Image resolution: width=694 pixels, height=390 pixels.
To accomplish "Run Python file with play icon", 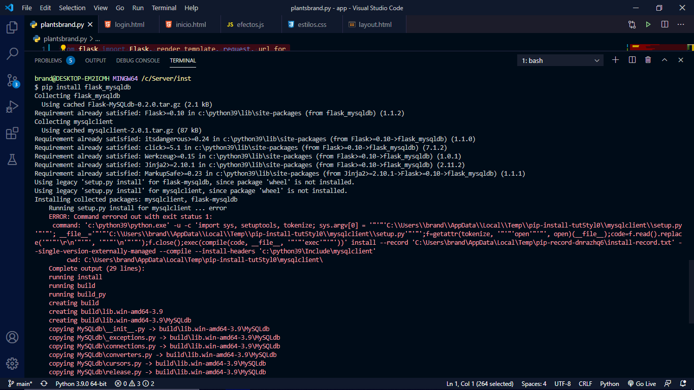I will coord(648,24).
